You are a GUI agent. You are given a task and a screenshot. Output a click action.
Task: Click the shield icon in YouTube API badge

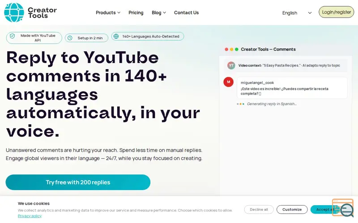pyautogui.click(x=13, y=36)
